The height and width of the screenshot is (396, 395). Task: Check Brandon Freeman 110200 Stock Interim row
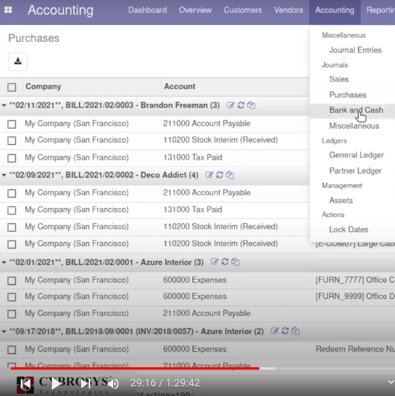click(11, 141)
